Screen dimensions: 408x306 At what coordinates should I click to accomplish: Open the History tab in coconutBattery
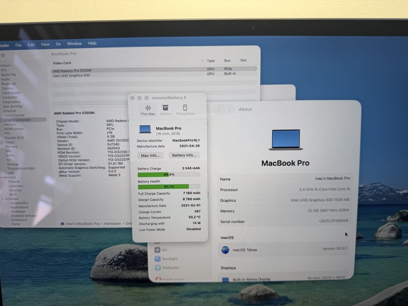coord(165,110)
